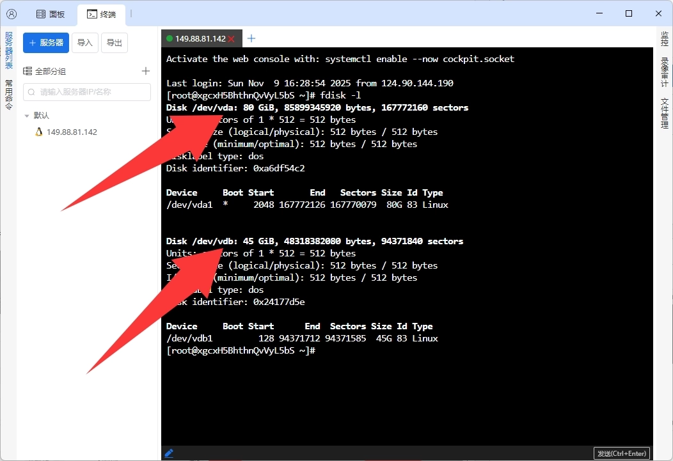Screen dimensions: 673x461
Task: Click the 发送(Ctrl+Enter) send button
Action: pos(621,453)
